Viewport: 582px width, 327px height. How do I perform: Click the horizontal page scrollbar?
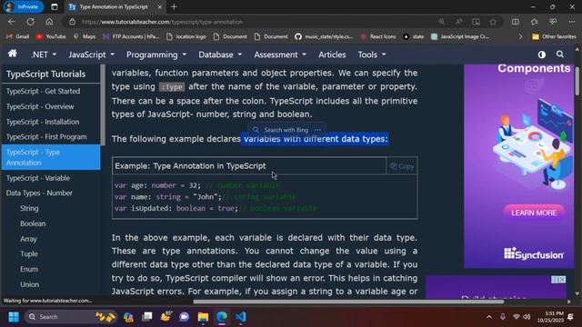[348, 302]
